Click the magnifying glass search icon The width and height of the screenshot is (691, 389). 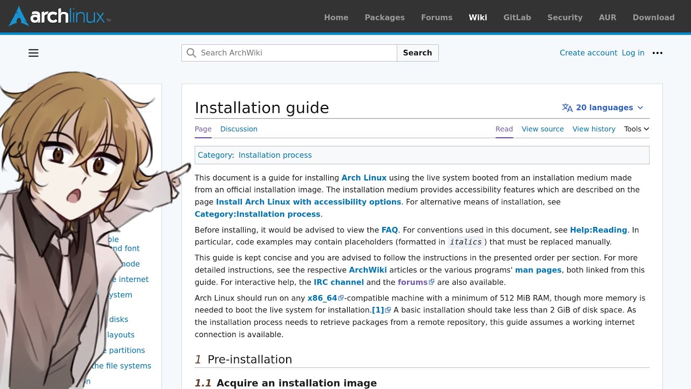point(191,53)
